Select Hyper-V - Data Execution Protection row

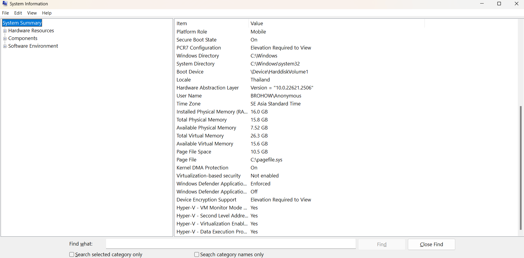(299, 232)
